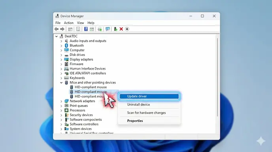The image size is (272, 152).
Task: Expand IDE ATA/ATAPI controllers category
Action: tap(61, 74)
